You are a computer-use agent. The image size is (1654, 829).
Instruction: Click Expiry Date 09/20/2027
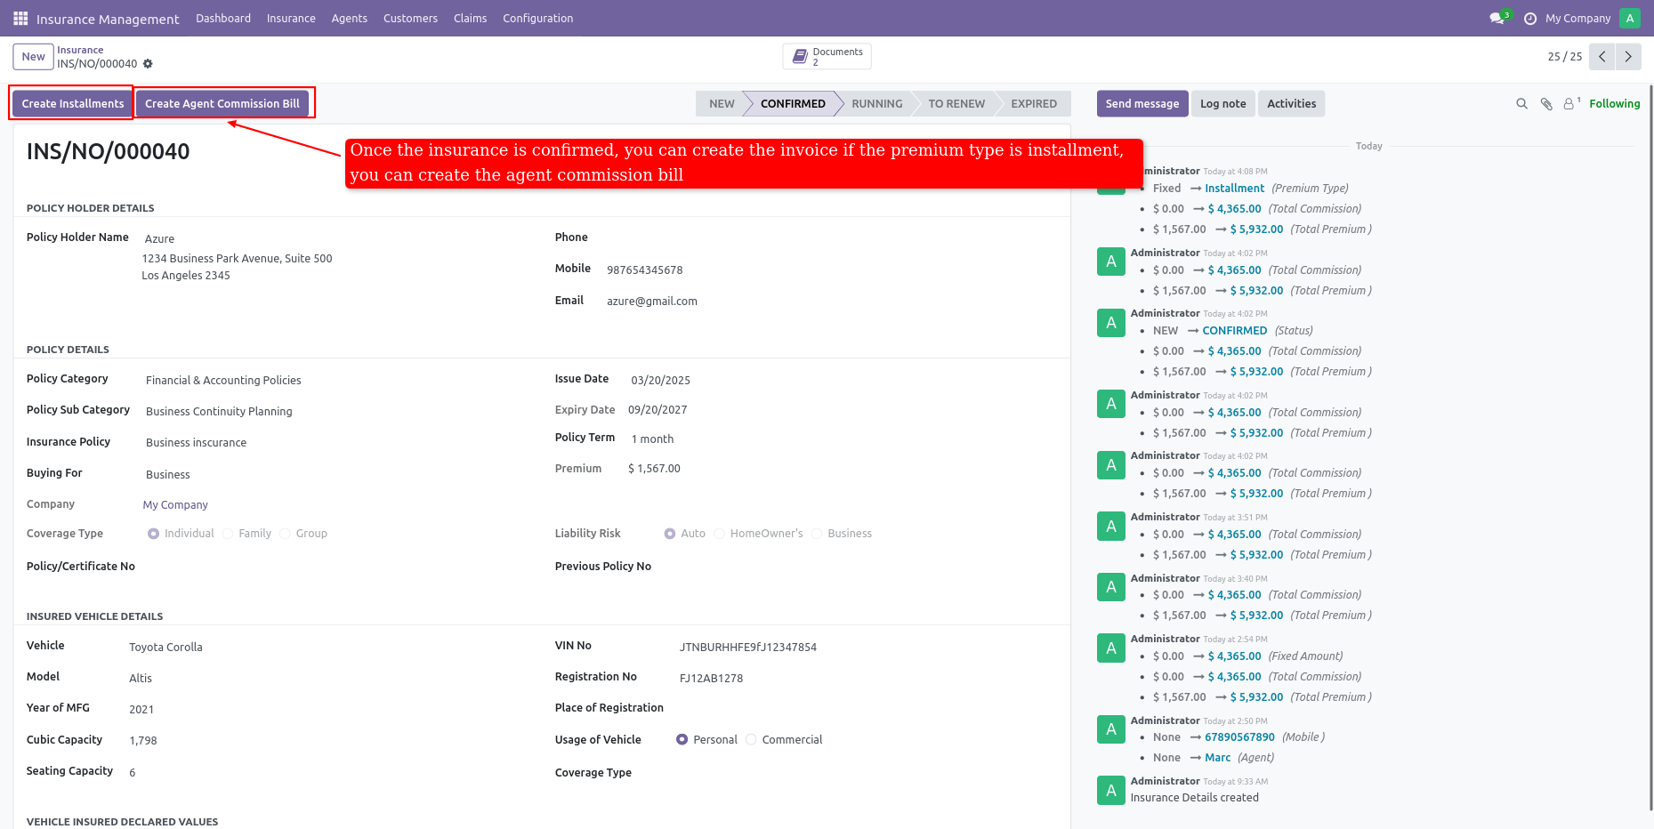click(658, 410)
